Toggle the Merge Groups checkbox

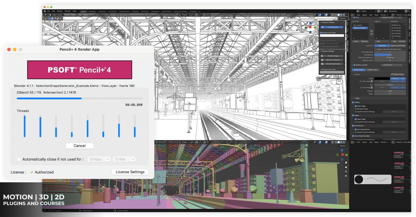(356, 109)
